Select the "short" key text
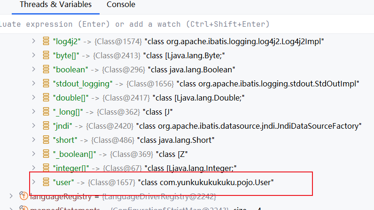The width and height of the screenshot is (374, 210). click(65, 140)
